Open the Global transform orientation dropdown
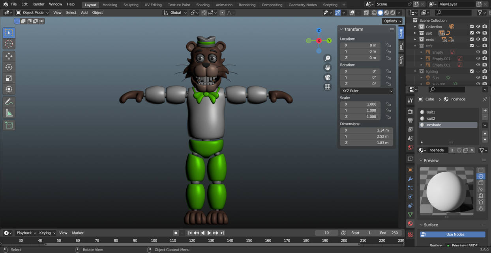Image resolution: width=491 pixels, height=253 pixels. point(175,13)
